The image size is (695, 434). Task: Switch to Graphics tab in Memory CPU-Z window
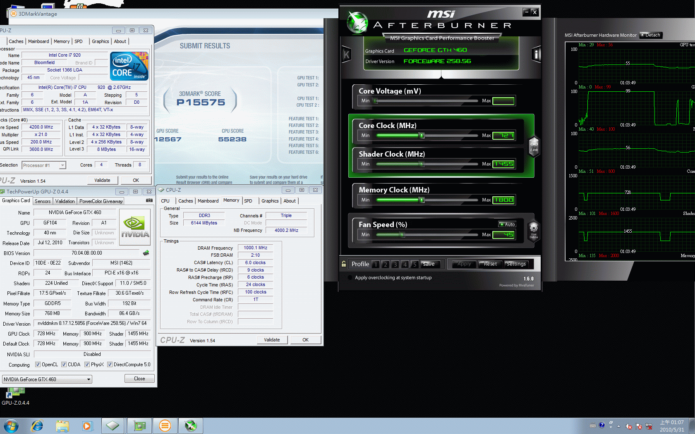click(270, 201)
